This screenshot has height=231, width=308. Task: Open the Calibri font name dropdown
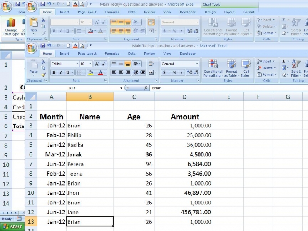coord(76,64)
